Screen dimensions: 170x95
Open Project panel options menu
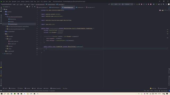pos(32,7)
